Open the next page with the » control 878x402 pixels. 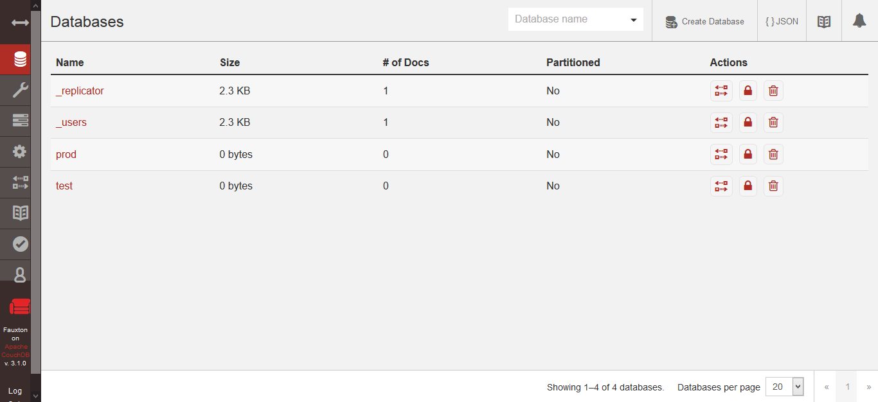(868, 387)
